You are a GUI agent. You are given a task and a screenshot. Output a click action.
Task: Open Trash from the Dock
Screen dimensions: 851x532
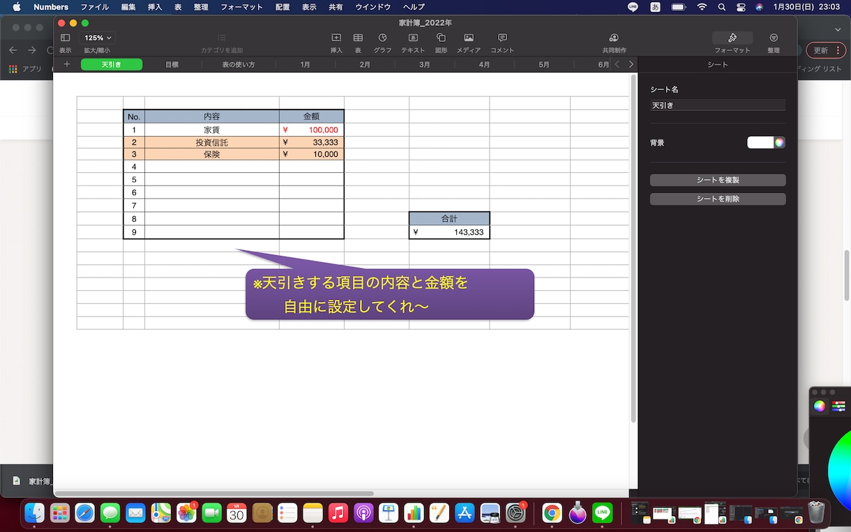(x=817, y=513)
